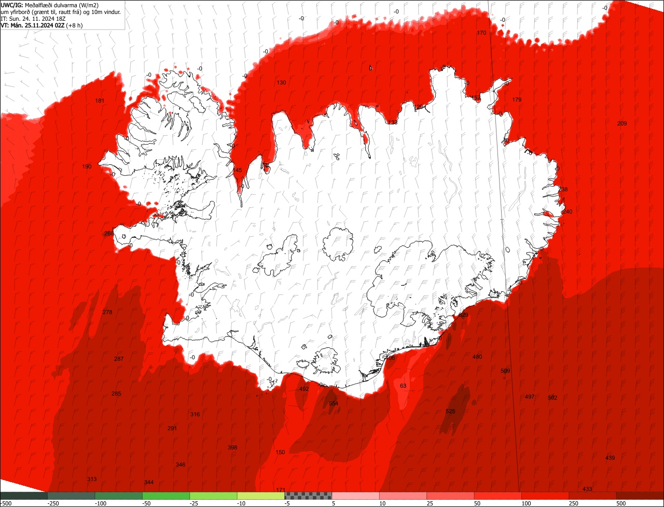The width and height of the screenshot is (664, 507).
Task: Select the flux value '171' above the legend
Action: coord(281,490)
